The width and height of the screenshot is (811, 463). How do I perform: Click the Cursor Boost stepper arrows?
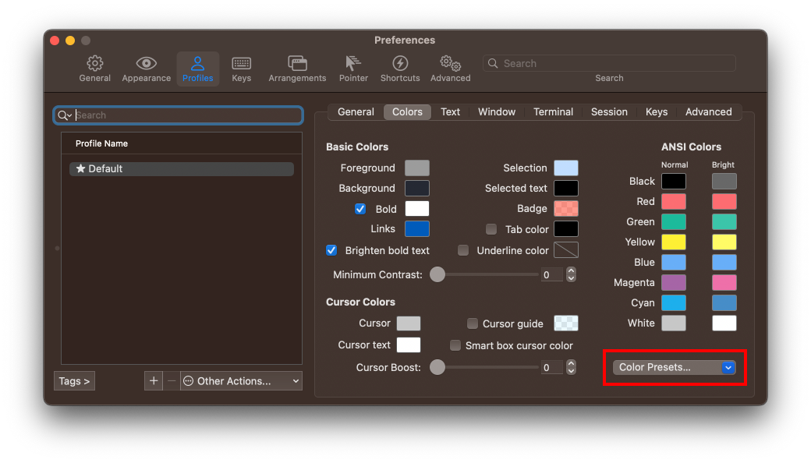click(x=571, y=367)
